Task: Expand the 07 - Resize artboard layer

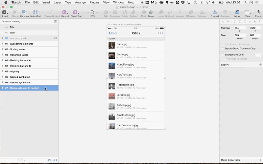Action: (3, 88)
